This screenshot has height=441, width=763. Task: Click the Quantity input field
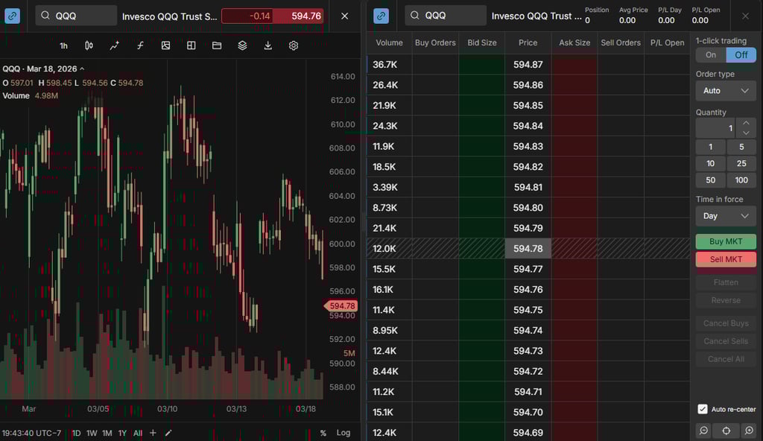tap(716, 128)
